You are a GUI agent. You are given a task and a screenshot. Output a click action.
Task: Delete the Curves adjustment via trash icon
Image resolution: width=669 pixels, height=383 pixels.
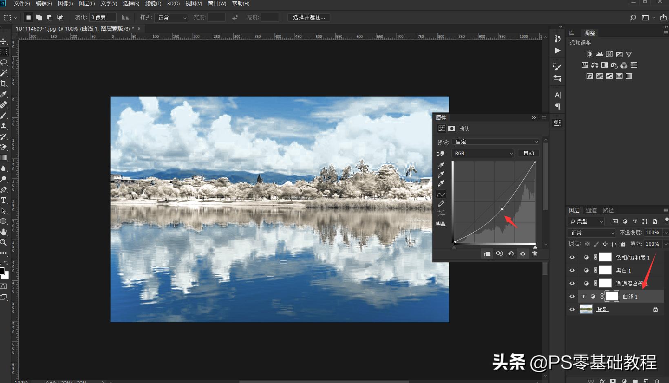tap(535, 253)
